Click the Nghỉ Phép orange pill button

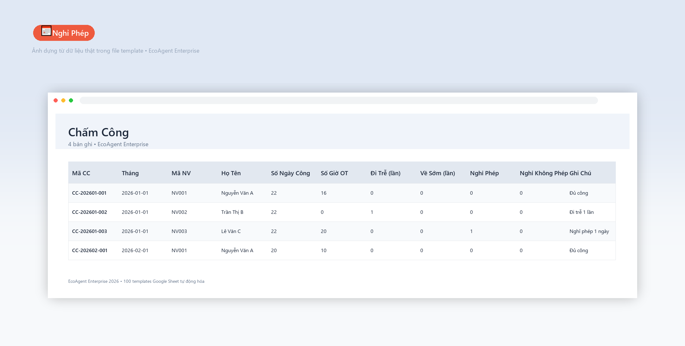tap(64, 33)
